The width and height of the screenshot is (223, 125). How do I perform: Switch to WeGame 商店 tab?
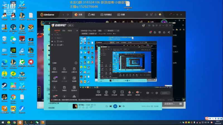click(x=92, y=15)
